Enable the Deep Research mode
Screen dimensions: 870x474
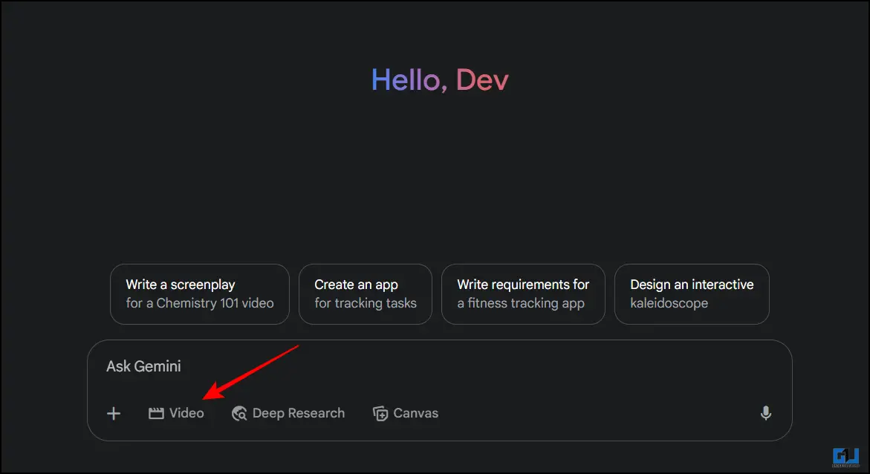coord(288,414)
